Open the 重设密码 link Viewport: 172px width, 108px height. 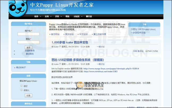pos(30,54)
